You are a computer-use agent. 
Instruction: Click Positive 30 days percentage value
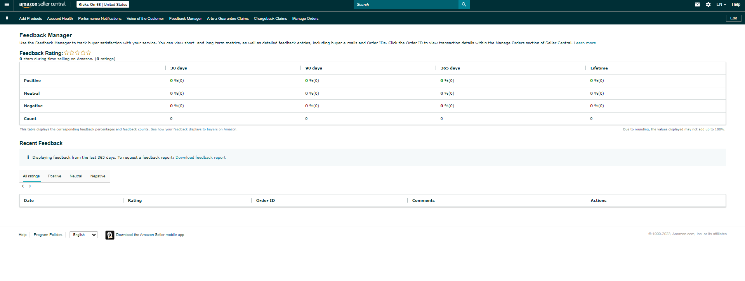point(177,81)
